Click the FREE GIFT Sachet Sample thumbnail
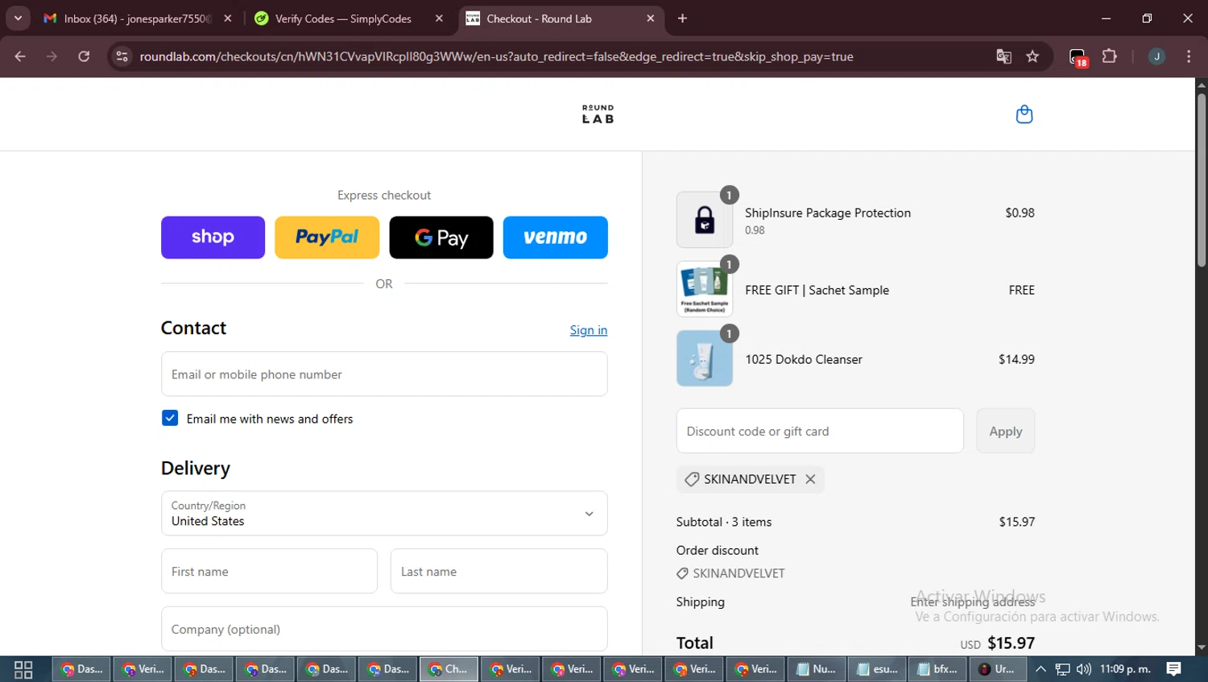The height and width of the screenshot is (682, 1208). pos(705,289)
